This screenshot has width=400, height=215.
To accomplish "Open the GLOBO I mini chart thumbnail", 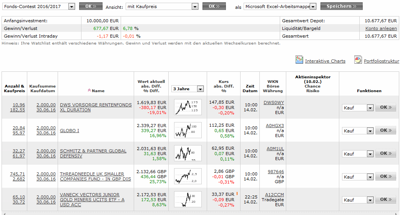I will [x=188, y=131].
